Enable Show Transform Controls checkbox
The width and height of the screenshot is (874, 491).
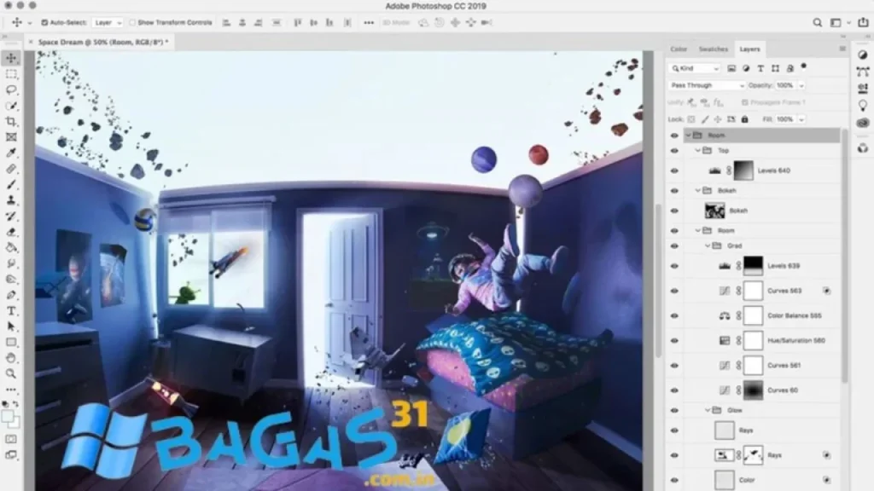tap(132, 23)
